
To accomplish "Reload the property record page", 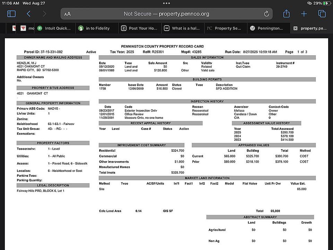I will (x=266, y=14).
